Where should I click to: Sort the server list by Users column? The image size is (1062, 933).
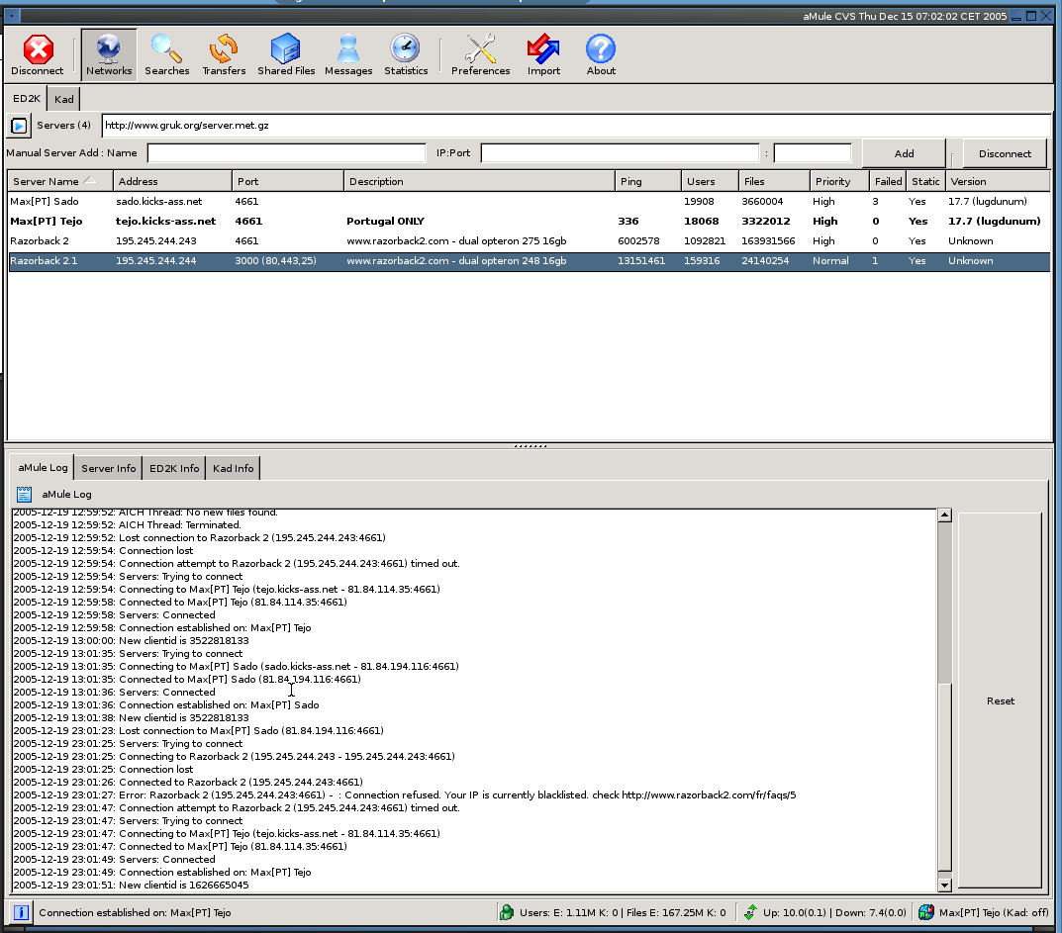click(709, 181)
